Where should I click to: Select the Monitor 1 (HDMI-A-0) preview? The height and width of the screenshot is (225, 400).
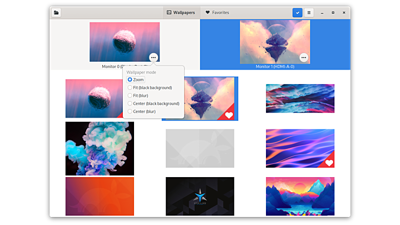tap(274, 41)
